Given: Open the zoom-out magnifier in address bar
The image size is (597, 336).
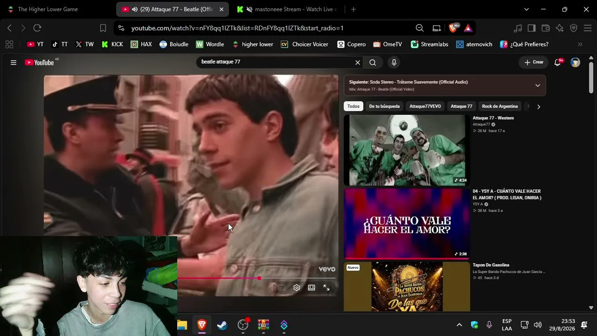Looking at the screenshot, I should (x=420, y=28).
